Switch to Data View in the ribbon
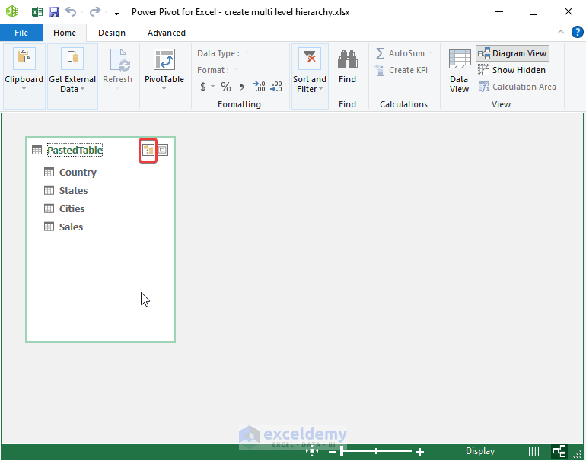The width and height of the screenshot is (586, 461). (x=460, y=71)
